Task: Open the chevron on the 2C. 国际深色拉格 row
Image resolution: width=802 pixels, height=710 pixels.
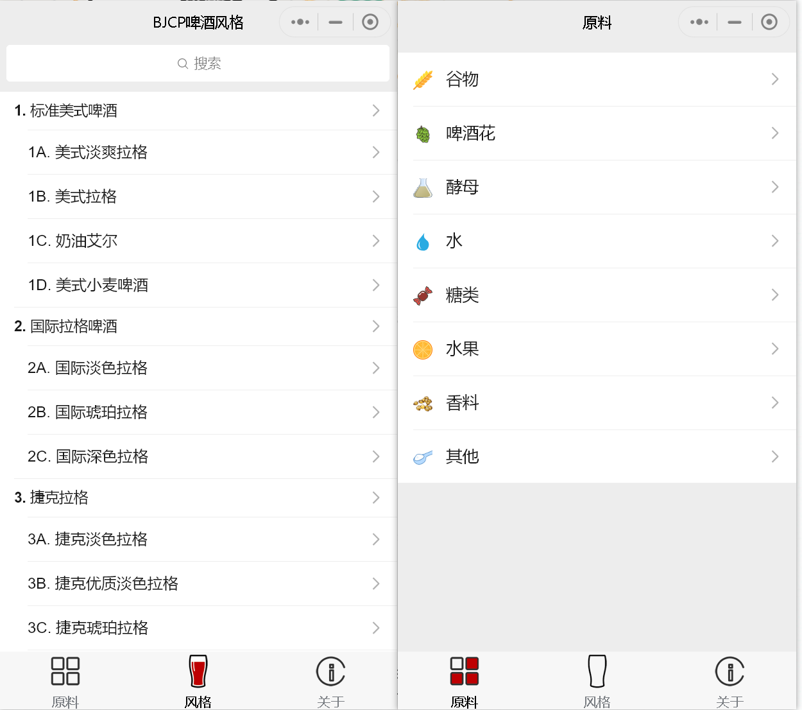Action: point(376,456)
